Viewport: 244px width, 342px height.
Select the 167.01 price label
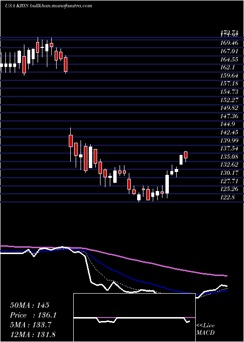[229, 51]
